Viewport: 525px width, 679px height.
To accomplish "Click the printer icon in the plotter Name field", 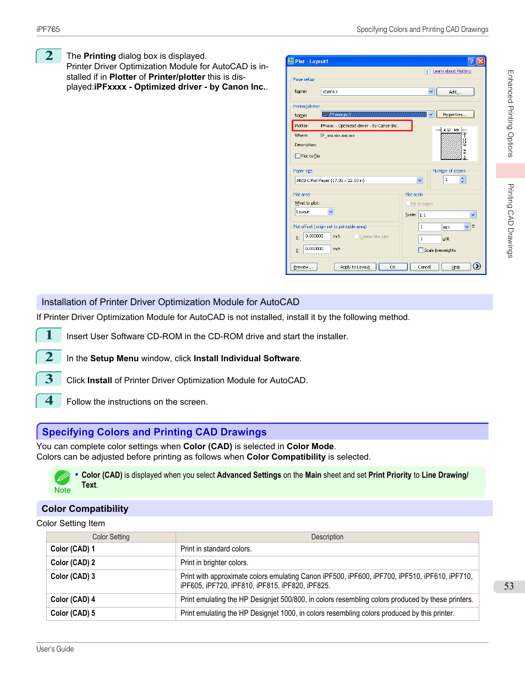I will pyautogui.click(x=326, y=114).
